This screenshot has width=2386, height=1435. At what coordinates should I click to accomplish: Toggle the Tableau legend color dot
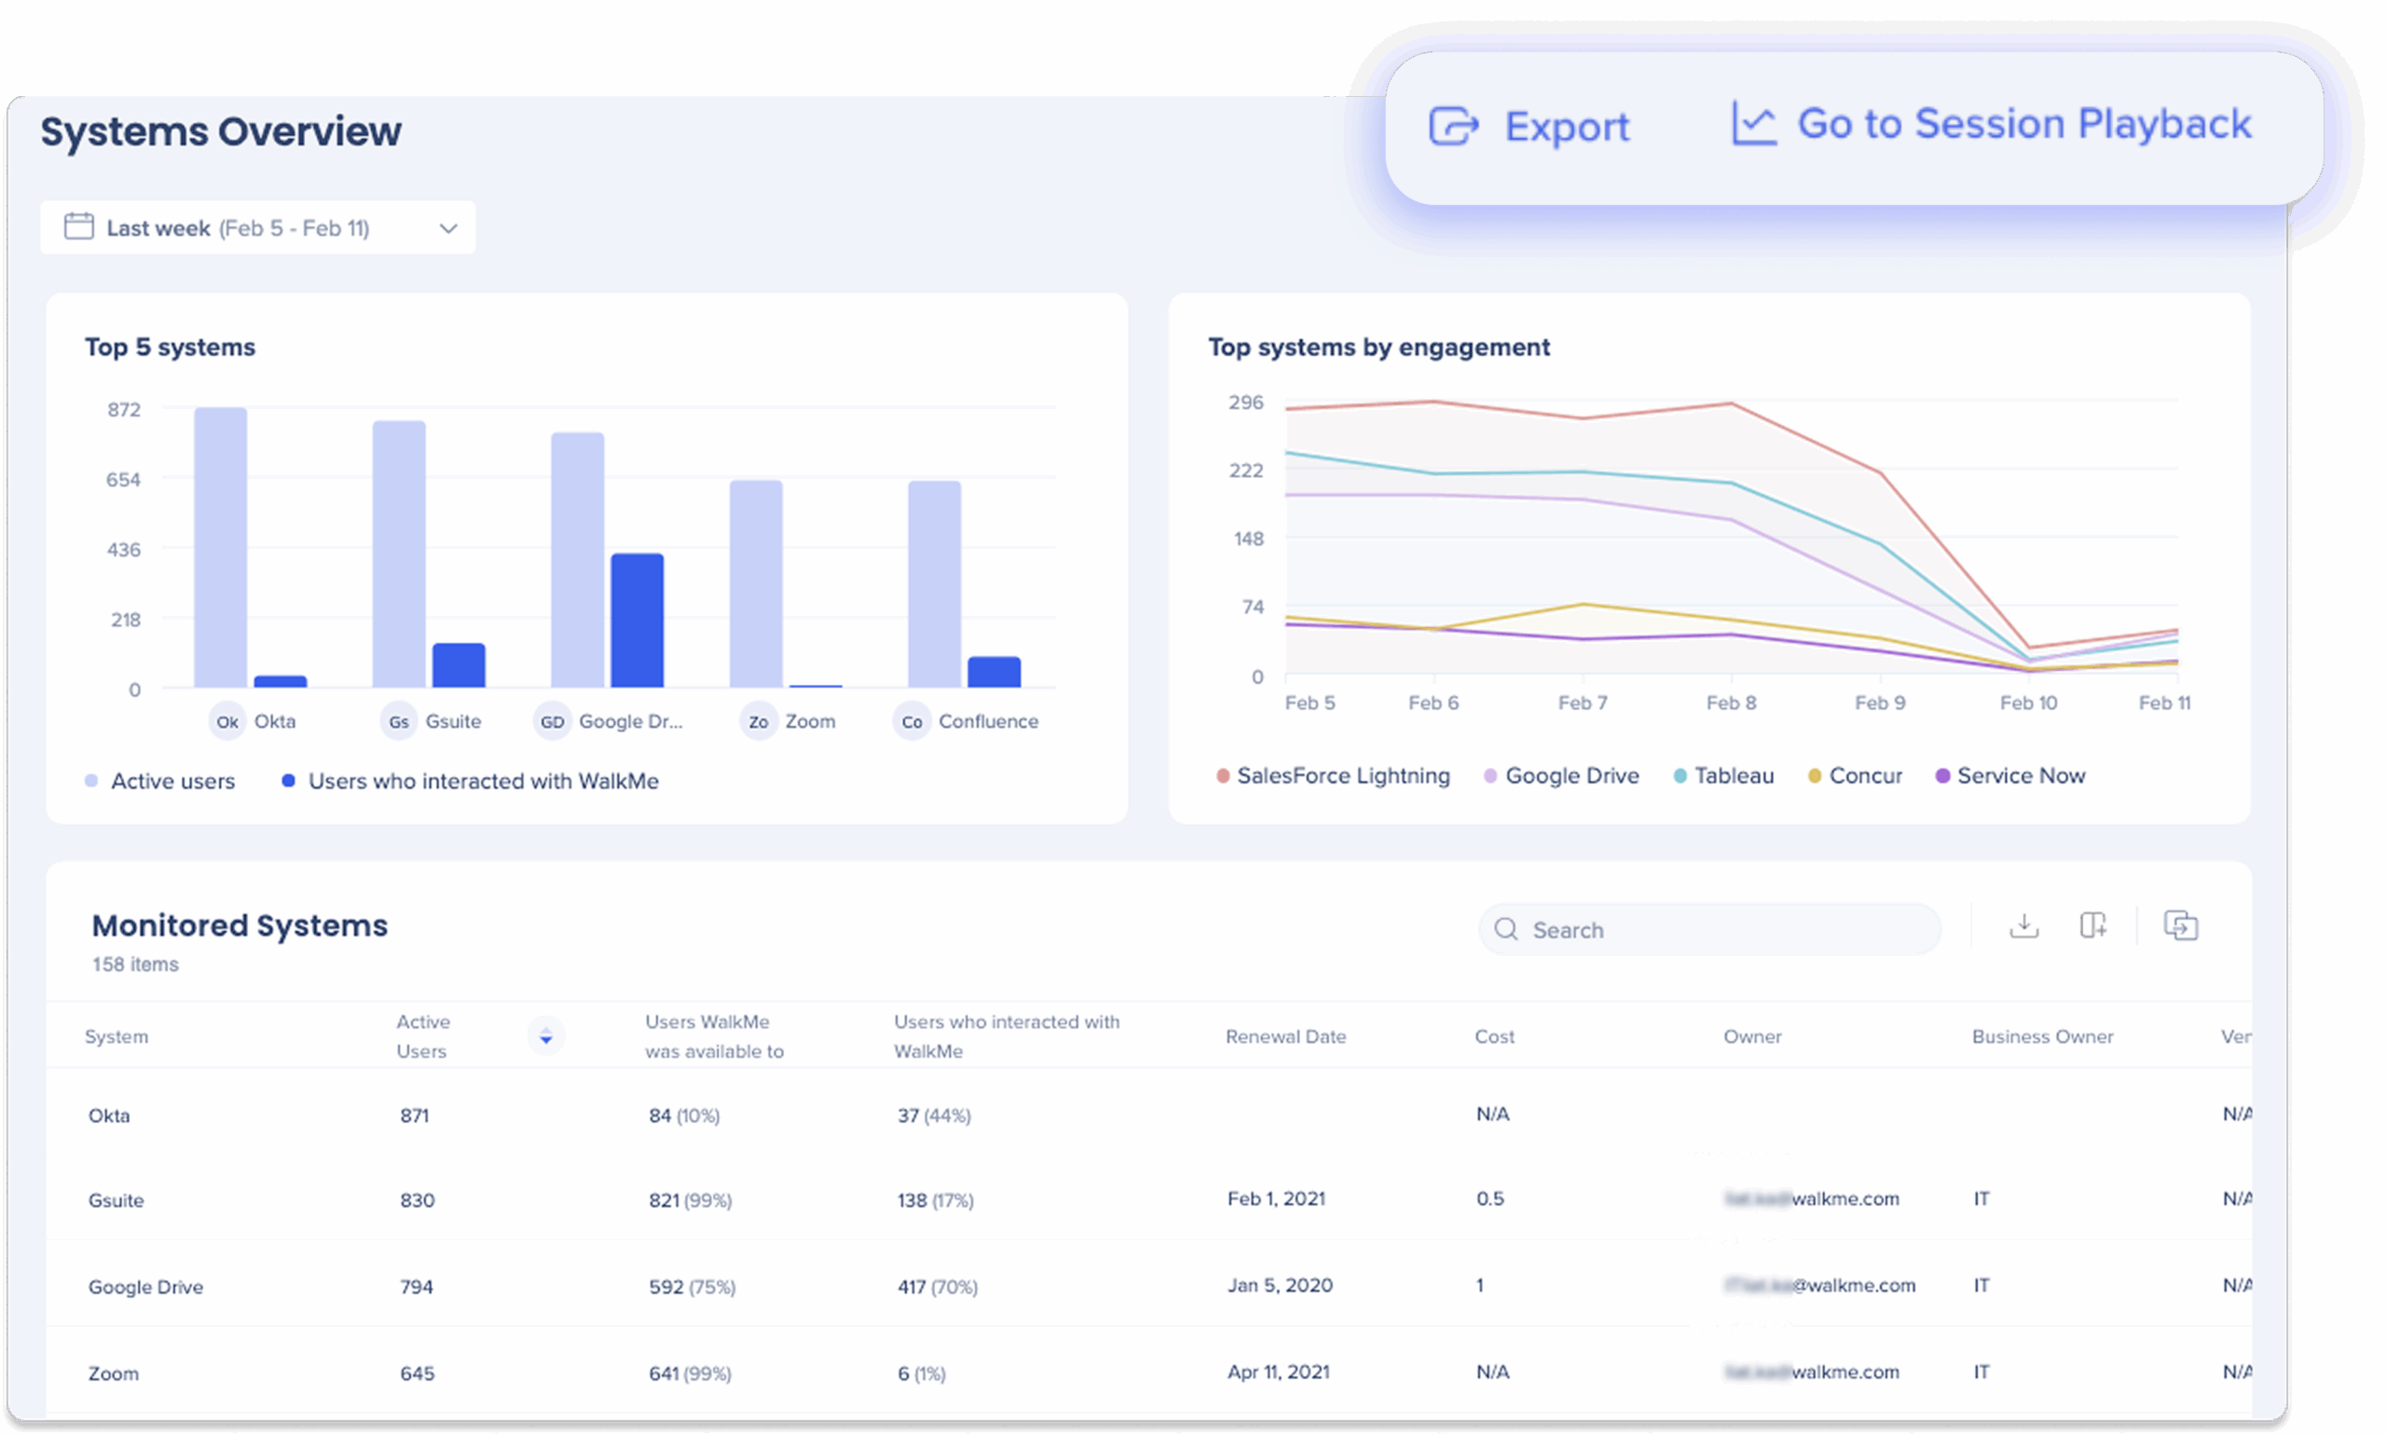pyautogui.click(x=1680, y=775)
